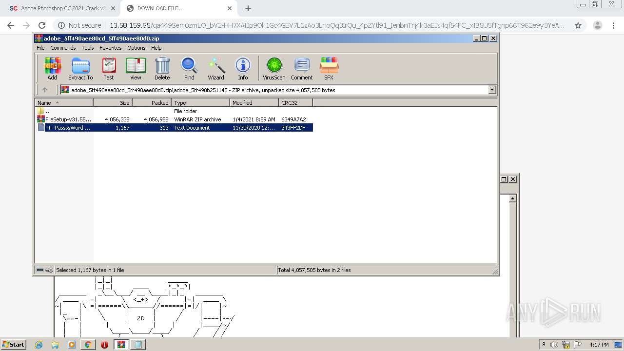Open the Options menu
Image resolution: width=624 pixels, height=351 pixels.
point(136,48)
